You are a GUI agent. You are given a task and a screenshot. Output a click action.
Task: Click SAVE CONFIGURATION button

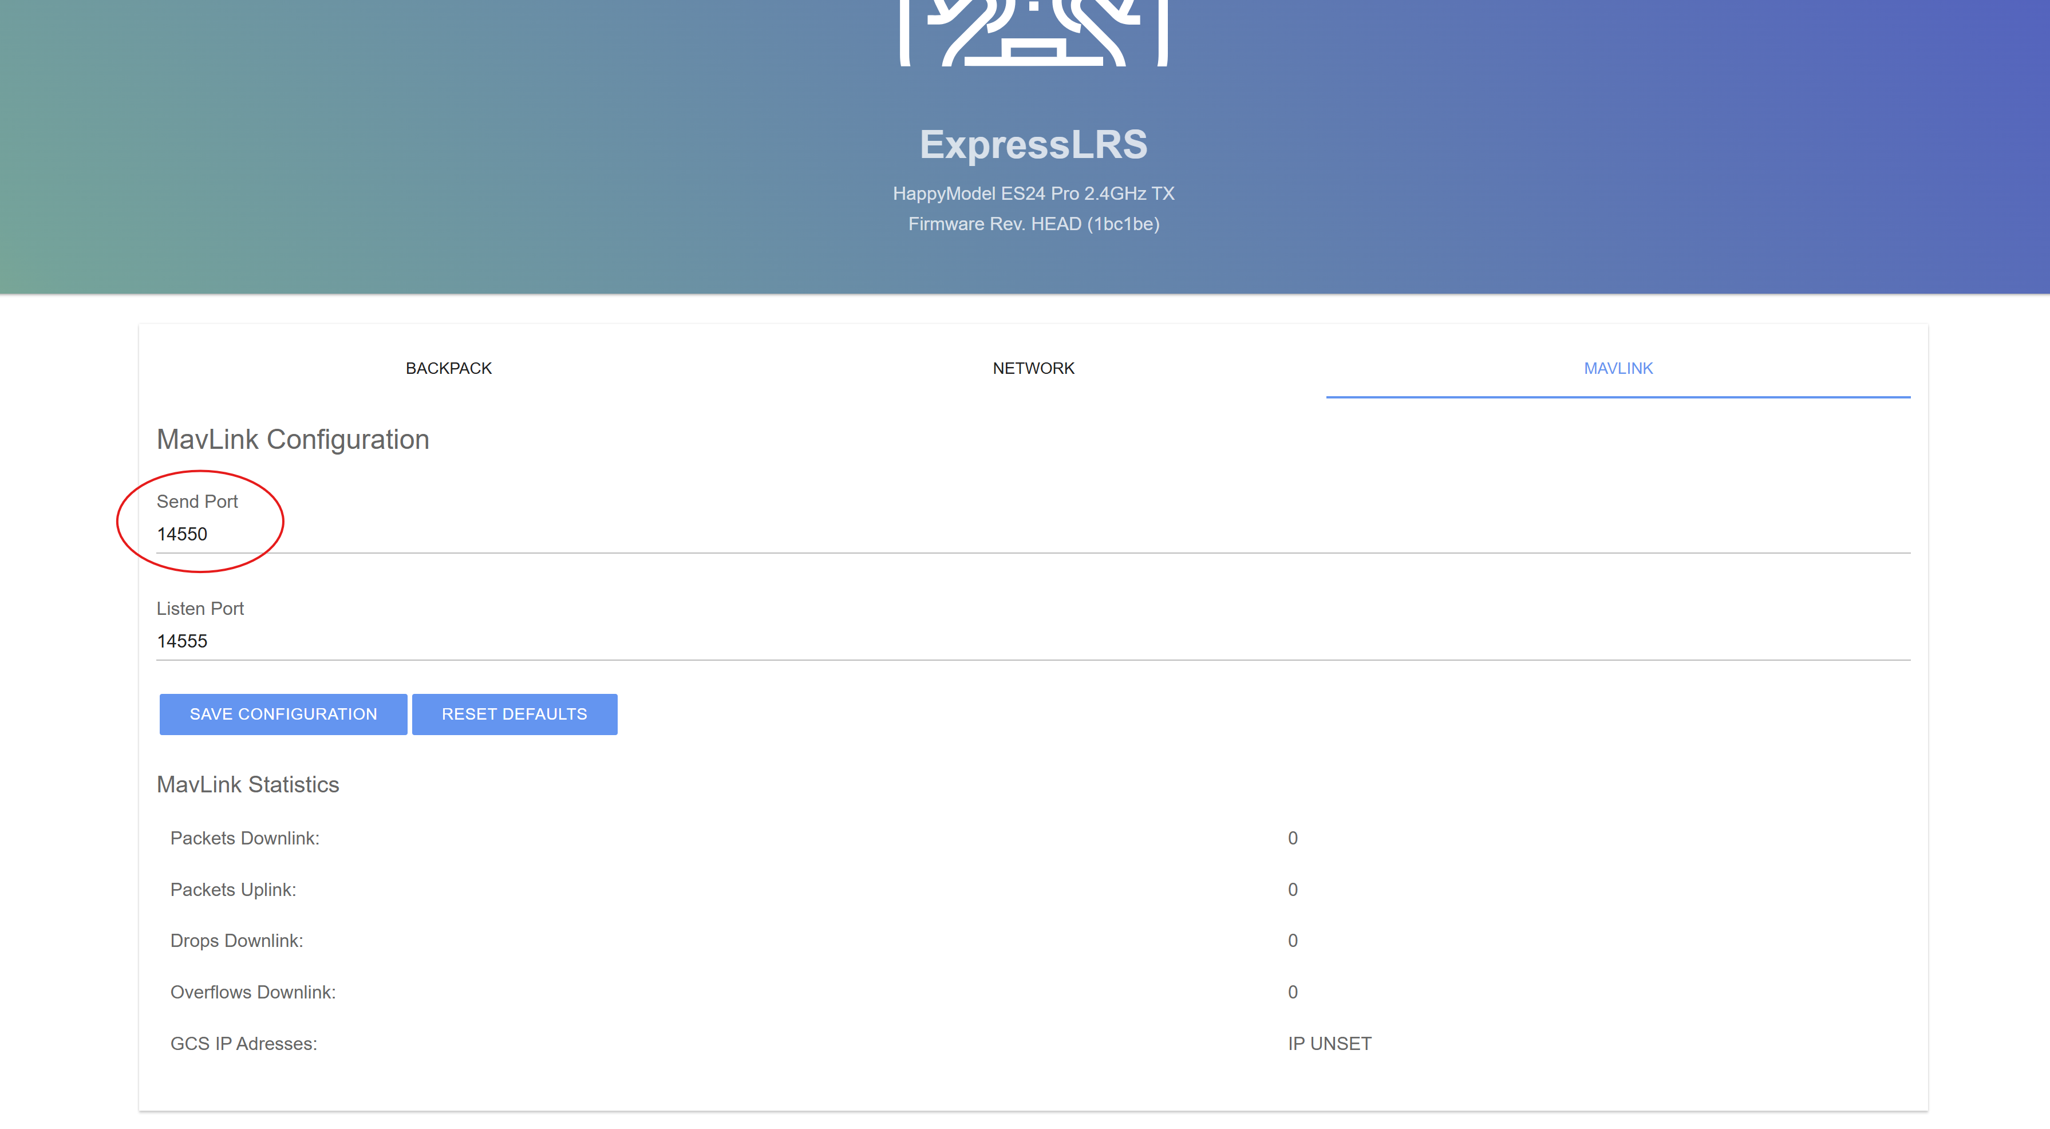(x=282, y=714)
